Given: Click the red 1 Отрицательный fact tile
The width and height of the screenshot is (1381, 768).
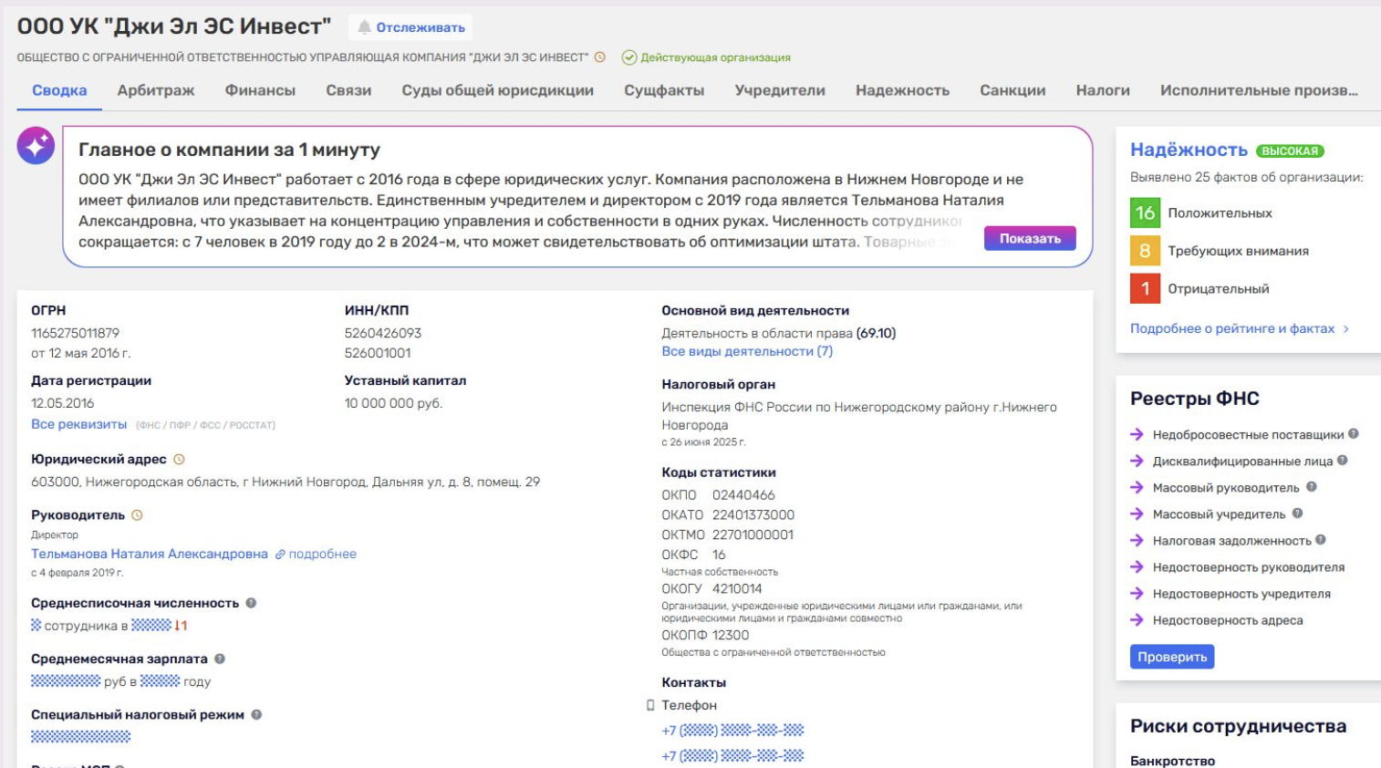Looking at the screenshot, I should (1146, 288).
